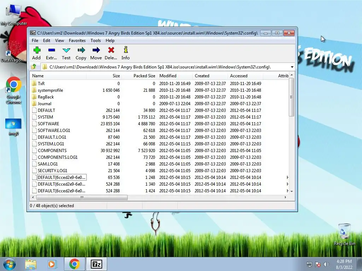This screenshot has width=362, height=271.
Task: Open the Edit menu
Action: tap(47, 41)
